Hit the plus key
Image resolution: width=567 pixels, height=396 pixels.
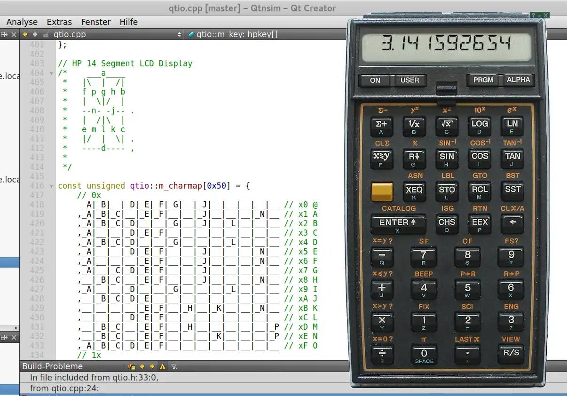coord(382,290)
